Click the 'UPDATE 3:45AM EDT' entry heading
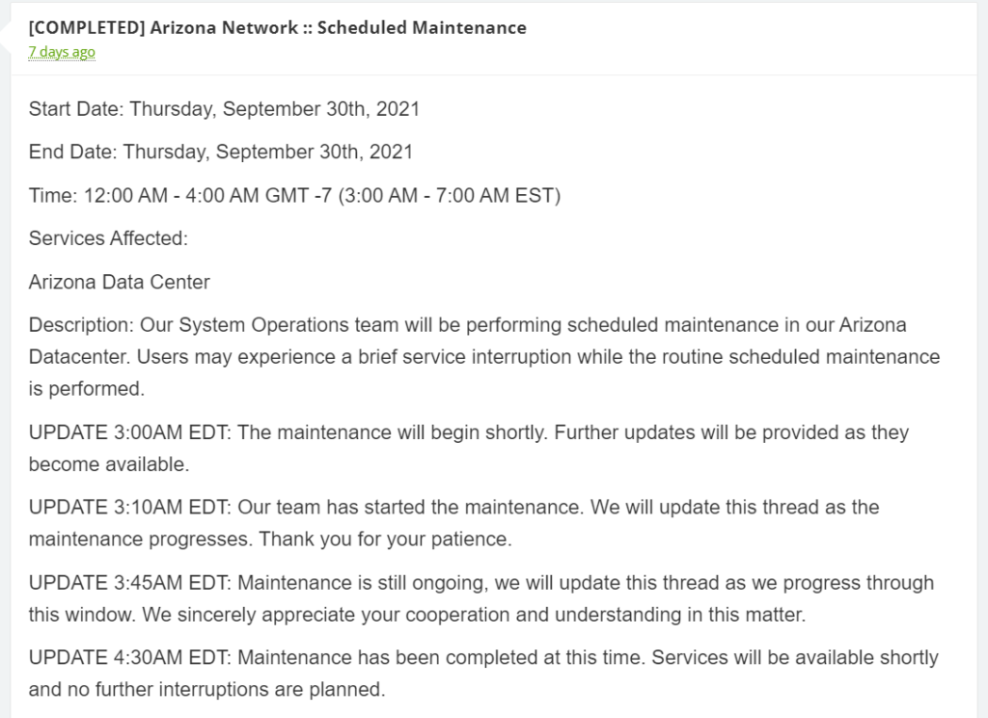This screenshot has height=718, width=988. tap(130, 583)
